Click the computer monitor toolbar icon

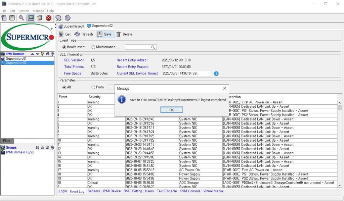[31, 18]
